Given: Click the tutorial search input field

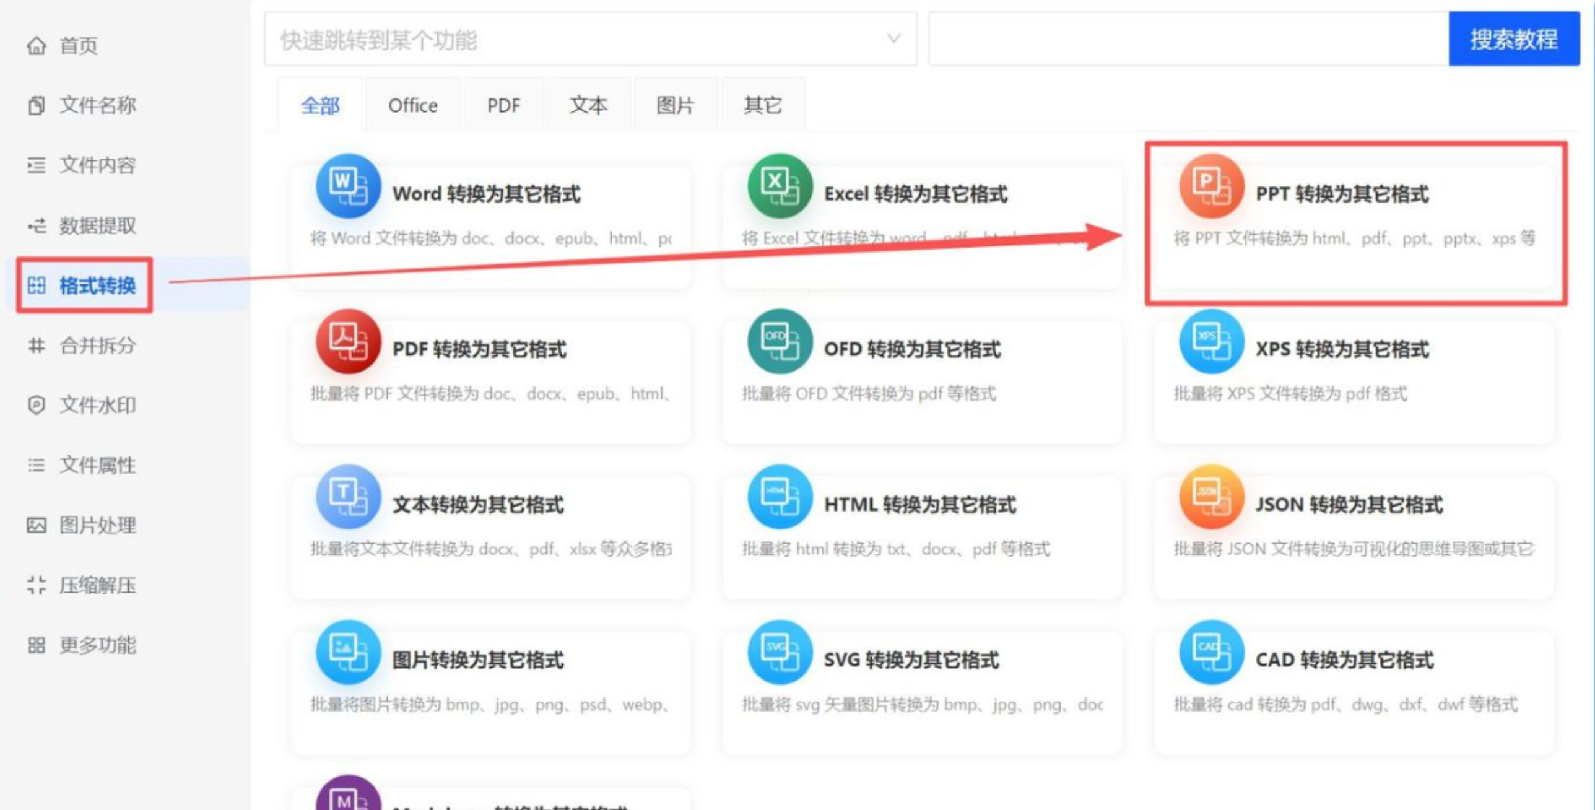Looking at the screenshot, I should pos(1188,40).
